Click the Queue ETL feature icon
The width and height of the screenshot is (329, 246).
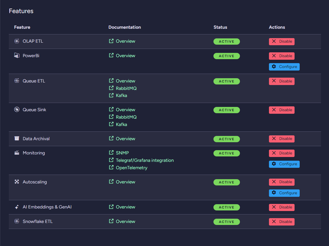(x=17, y=81)
